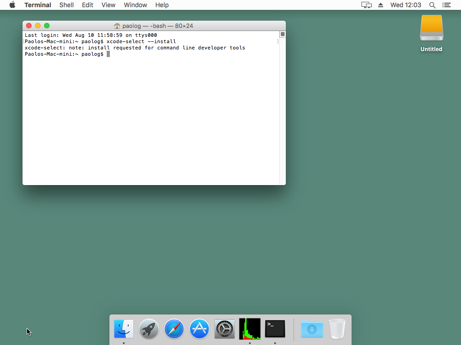
Task: Open System Preferences from the Dock
Action: (x=224, y=329)
